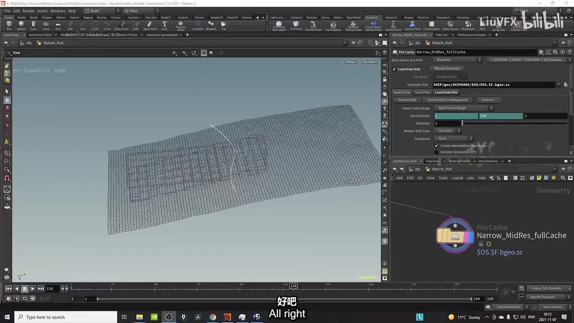Open the Valid Frame Range dropdown

point(465,108)
